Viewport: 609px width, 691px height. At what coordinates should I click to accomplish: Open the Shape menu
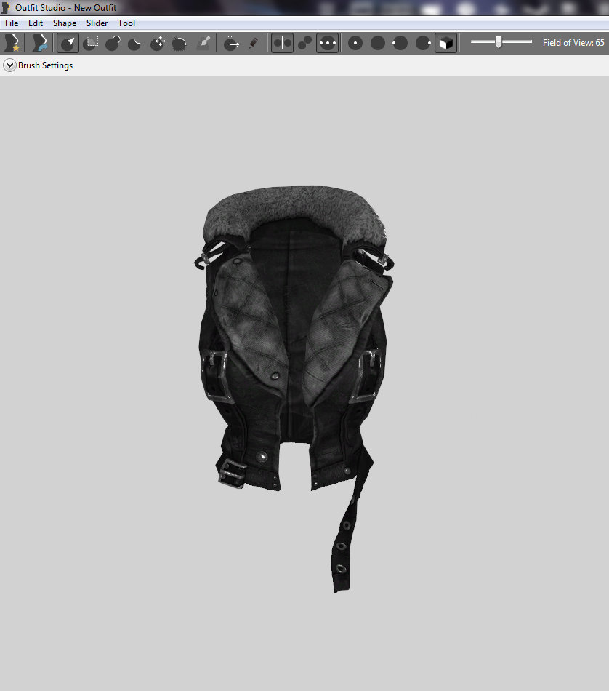(x=65, y=23)
